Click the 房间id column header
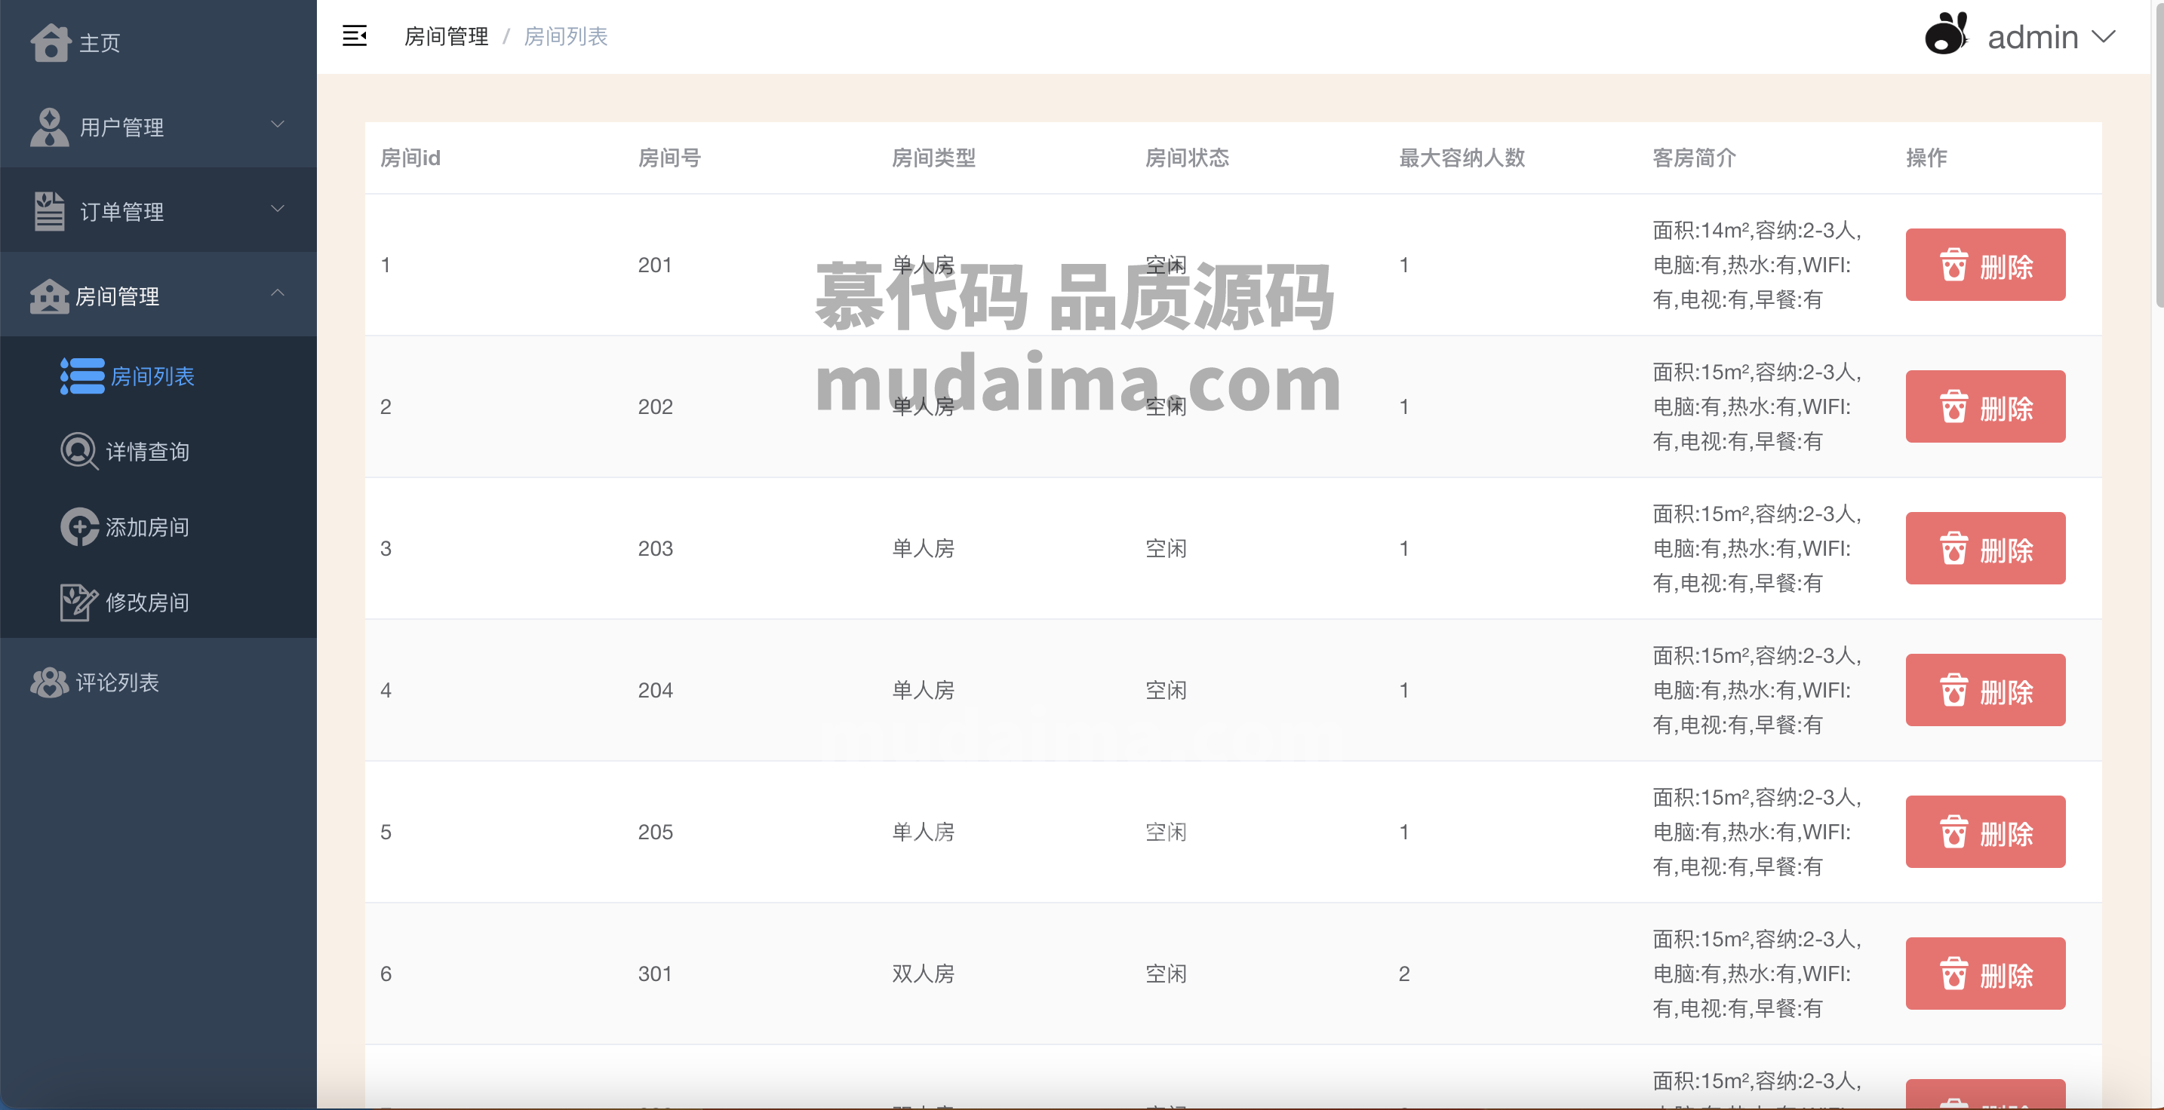The image size is (2164, 1110). pyautogui.click(x=410, y=158)
